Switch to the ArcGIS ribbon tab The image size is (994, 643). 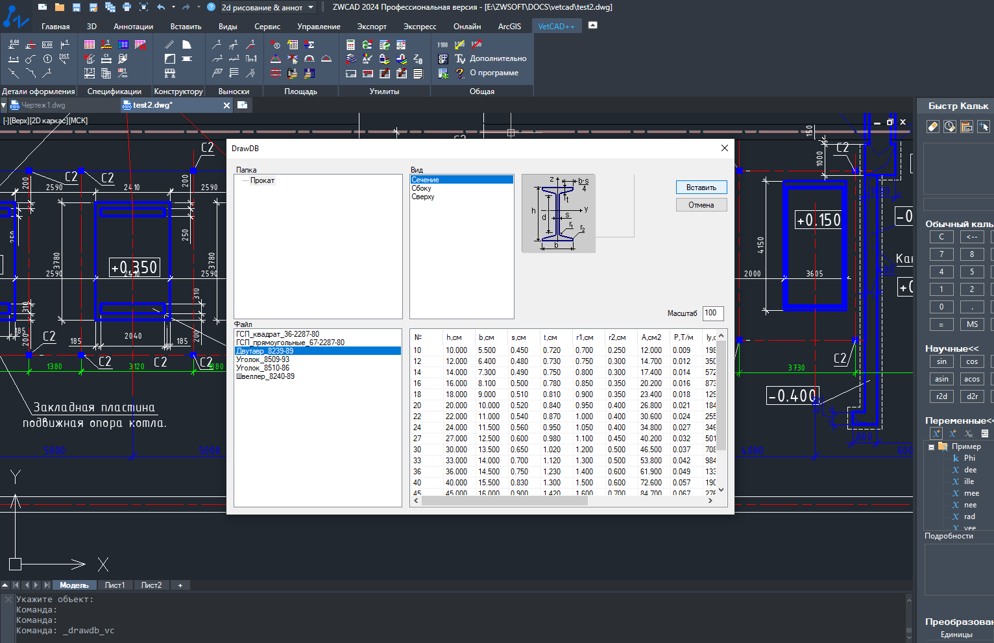click(509, 27)
